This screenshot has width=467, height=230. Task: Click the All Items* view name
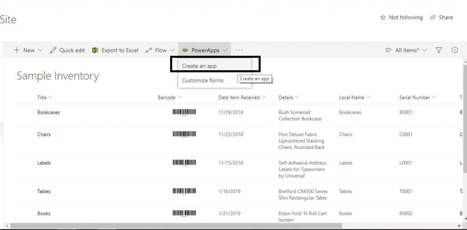click(x=407, y=50)
